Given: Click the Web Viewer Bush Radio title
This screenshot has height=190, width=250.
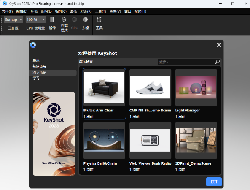Looking at the screenshot, I should 150,163.
